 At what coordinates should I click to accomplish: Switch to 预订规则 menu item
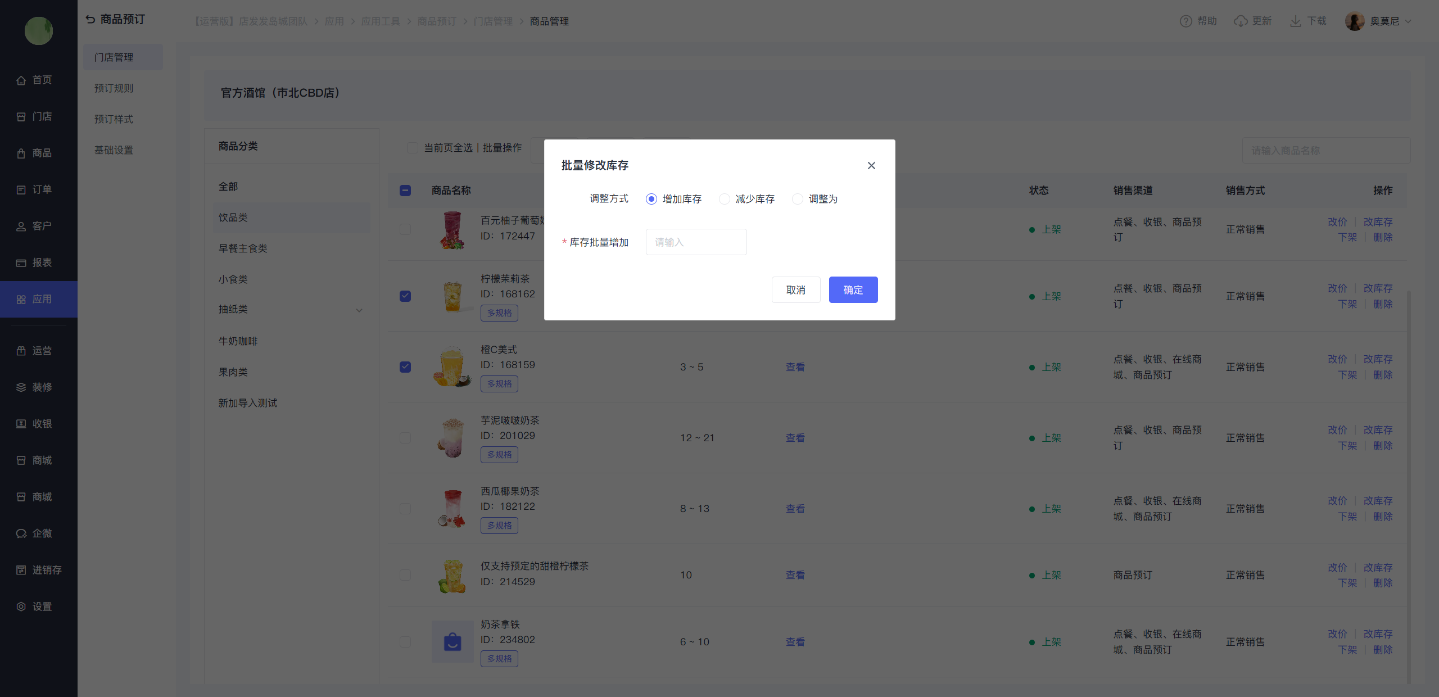click(114, 88)
